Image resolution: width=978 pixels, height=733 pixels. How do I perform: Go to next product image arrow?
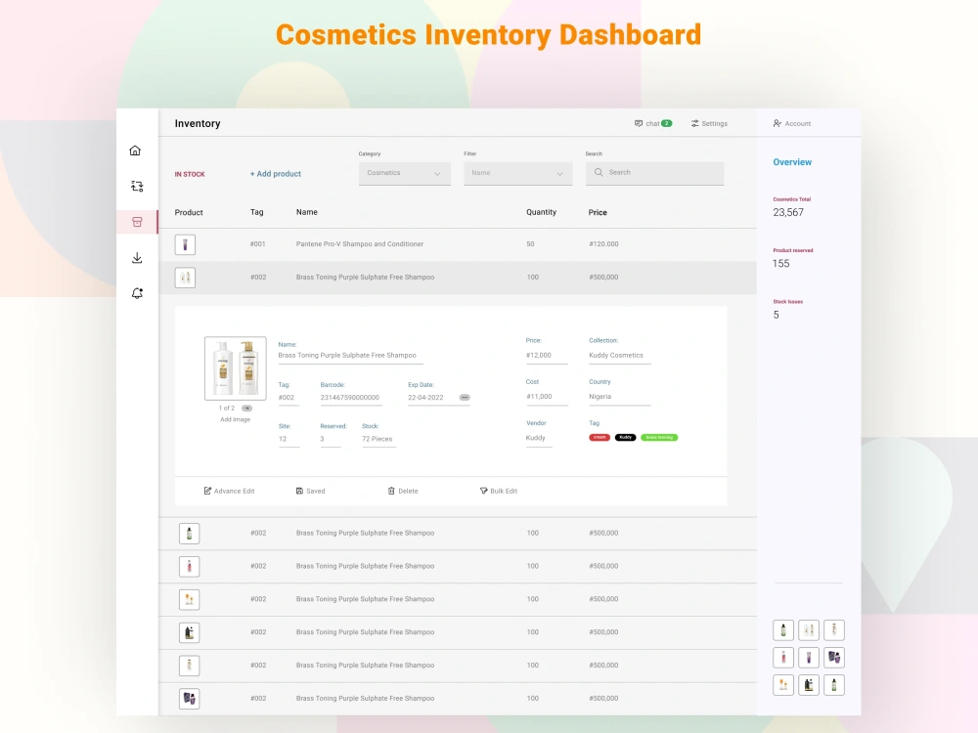247,409
